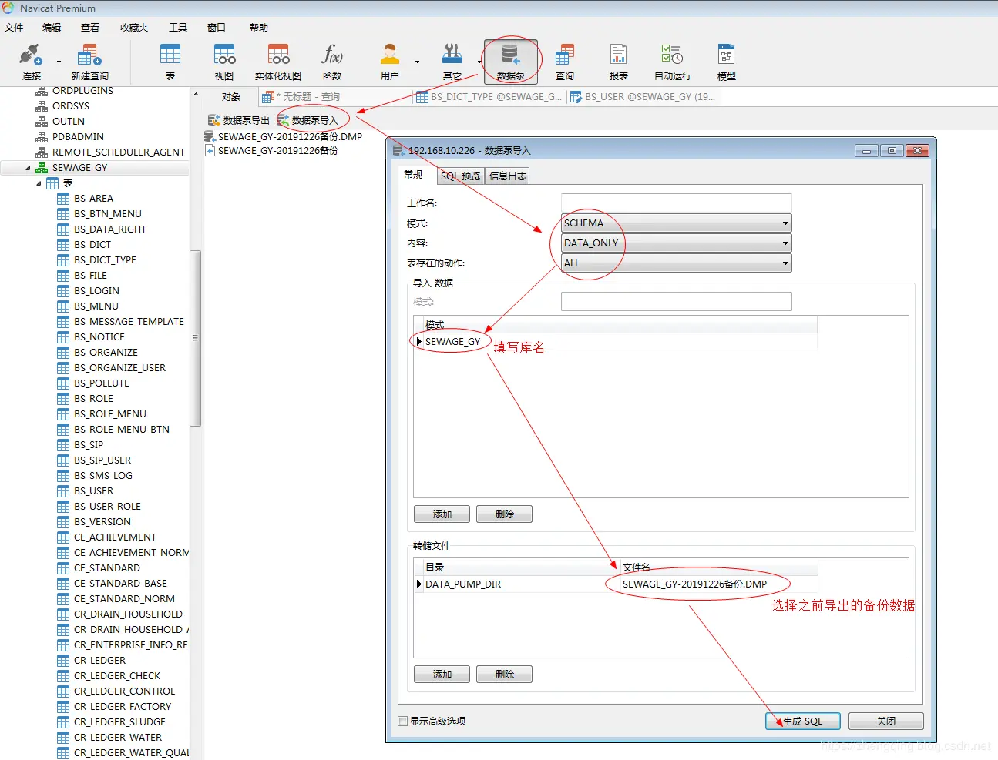Open the 查看 menu

click(90, 28)
